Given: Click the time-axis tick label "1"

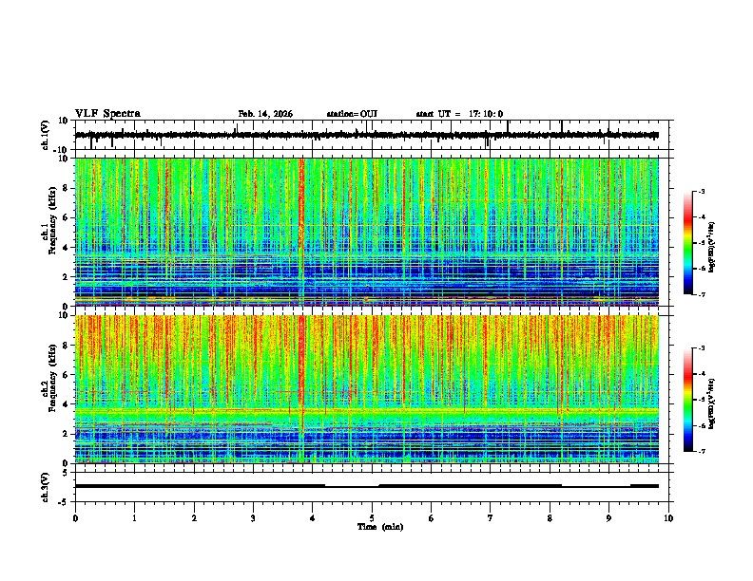Looking at the screenshot, I should [x=134, y=518].
